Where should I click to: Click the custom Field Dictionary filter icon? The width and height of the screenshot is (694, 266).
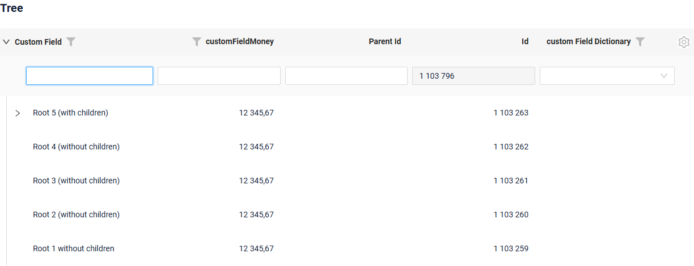tap(640, 41)
